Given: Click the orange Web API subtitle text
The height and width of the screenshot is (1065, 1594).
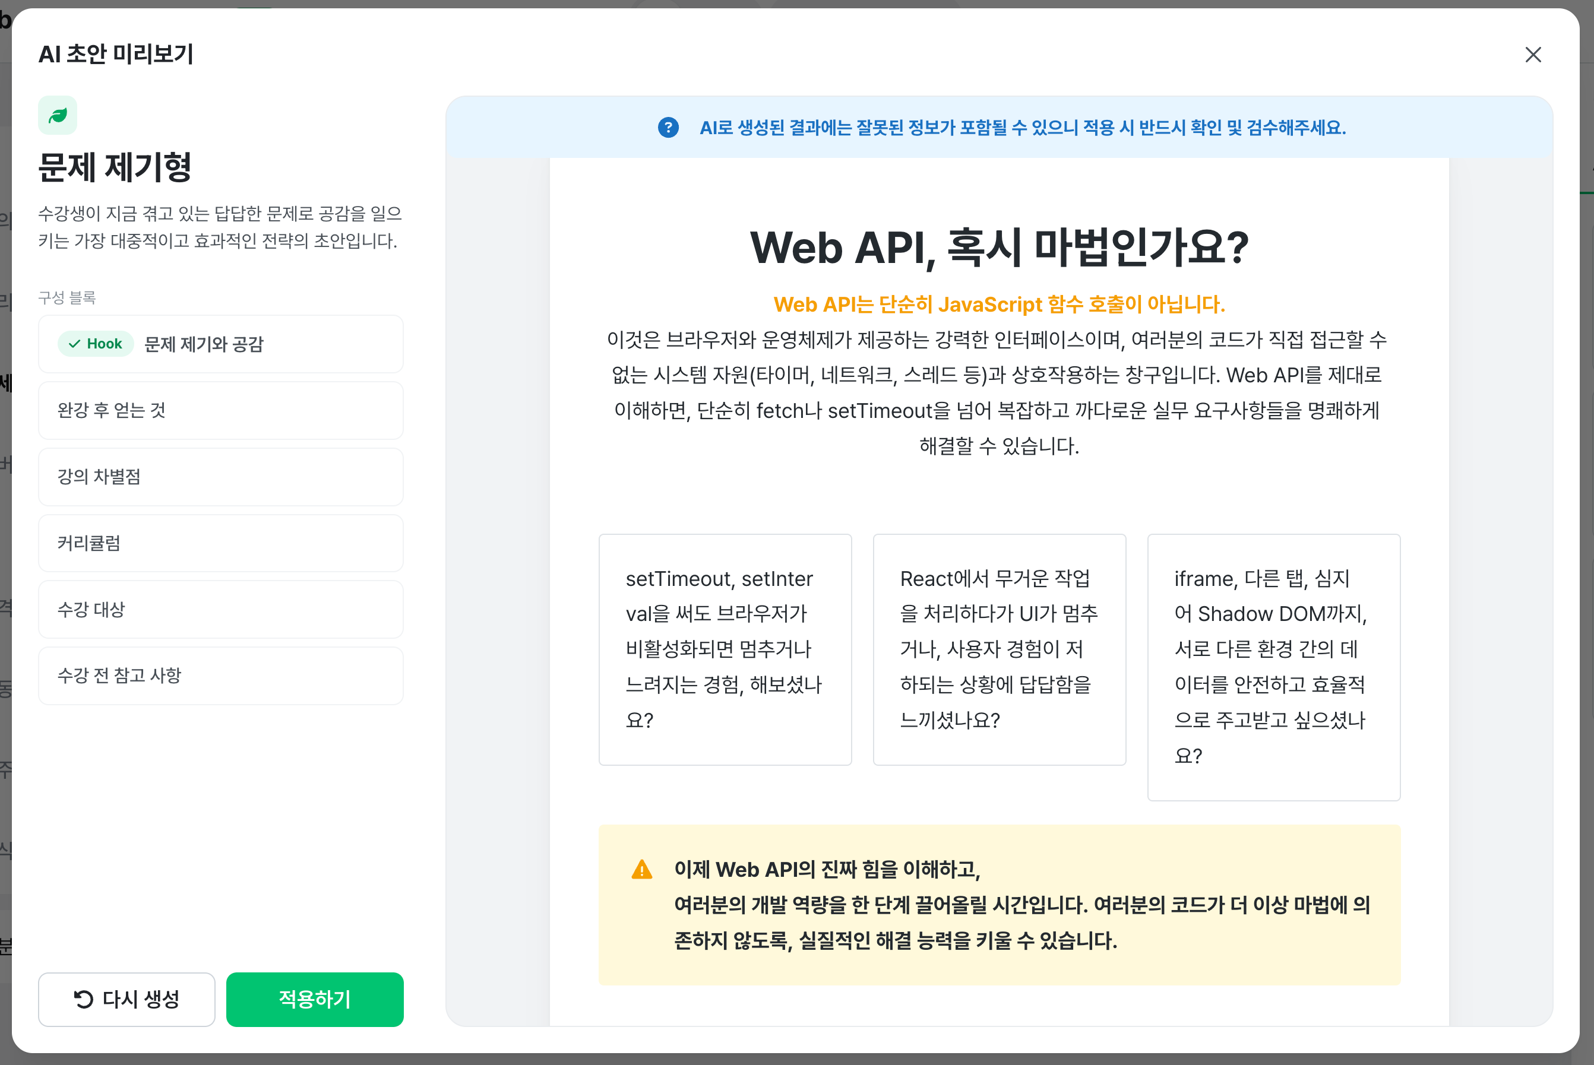Looking at the screenshot, I should coord(999,305).
